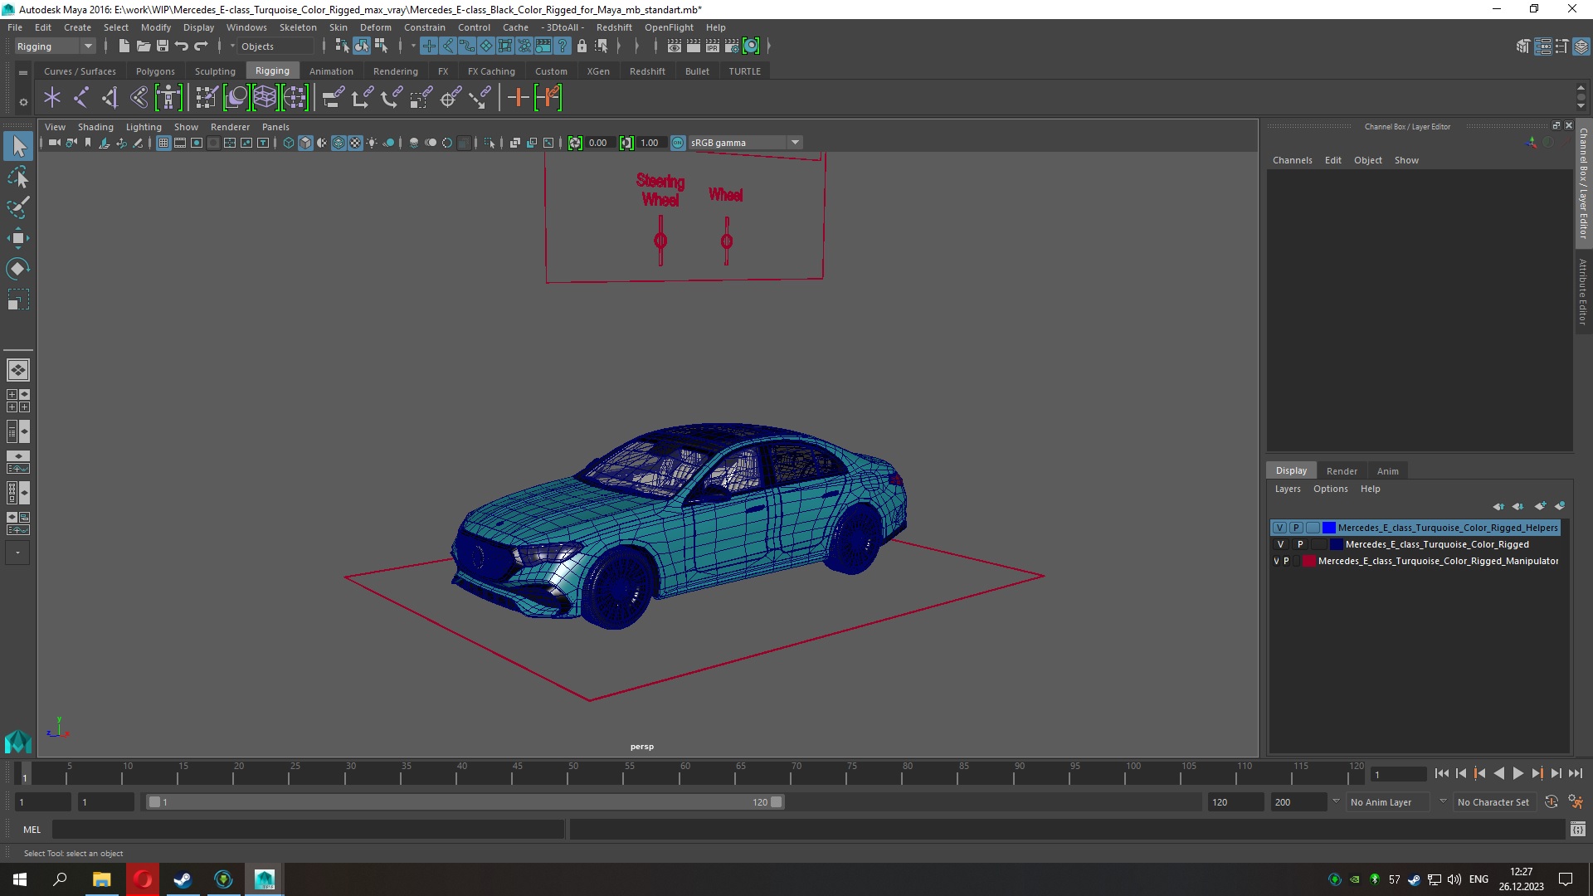Click the Play backwards button

1498,774
